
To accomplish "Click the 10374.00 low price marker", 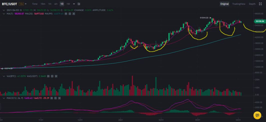I will coord(8,68).
